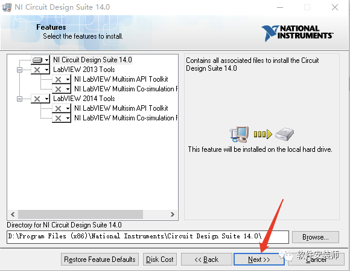Collapse the LabVIEW 2013 Tools tree node
Screen dimensions: 350x271
20,70
